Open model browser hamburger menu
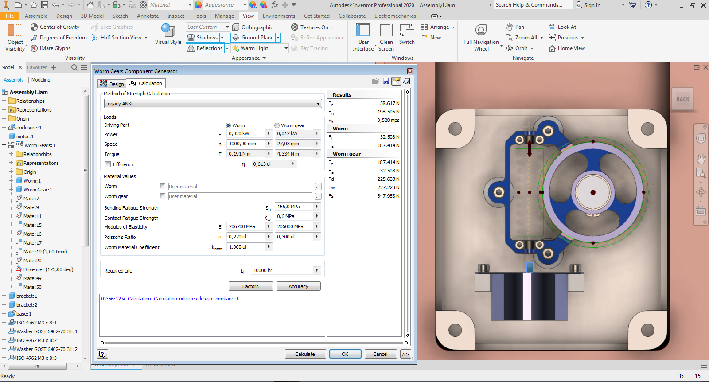 tap(84, 67)
